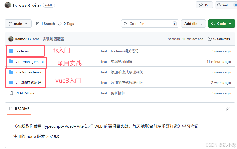This screenshot has width=237, height=149.
Task: Click the Watch button
Action: click(226, 5)
